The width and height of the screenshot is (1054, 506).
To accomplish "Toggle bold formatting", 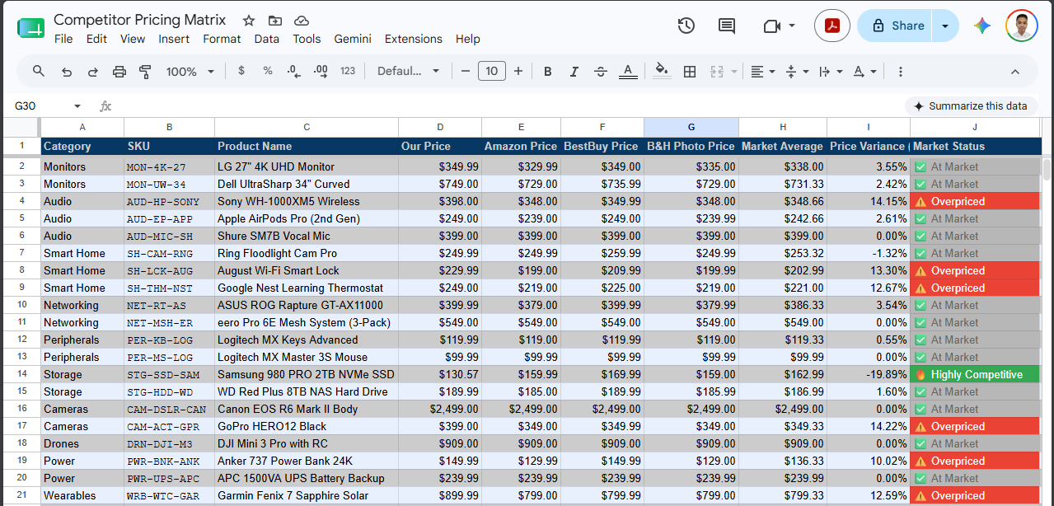I will [547, 72].
